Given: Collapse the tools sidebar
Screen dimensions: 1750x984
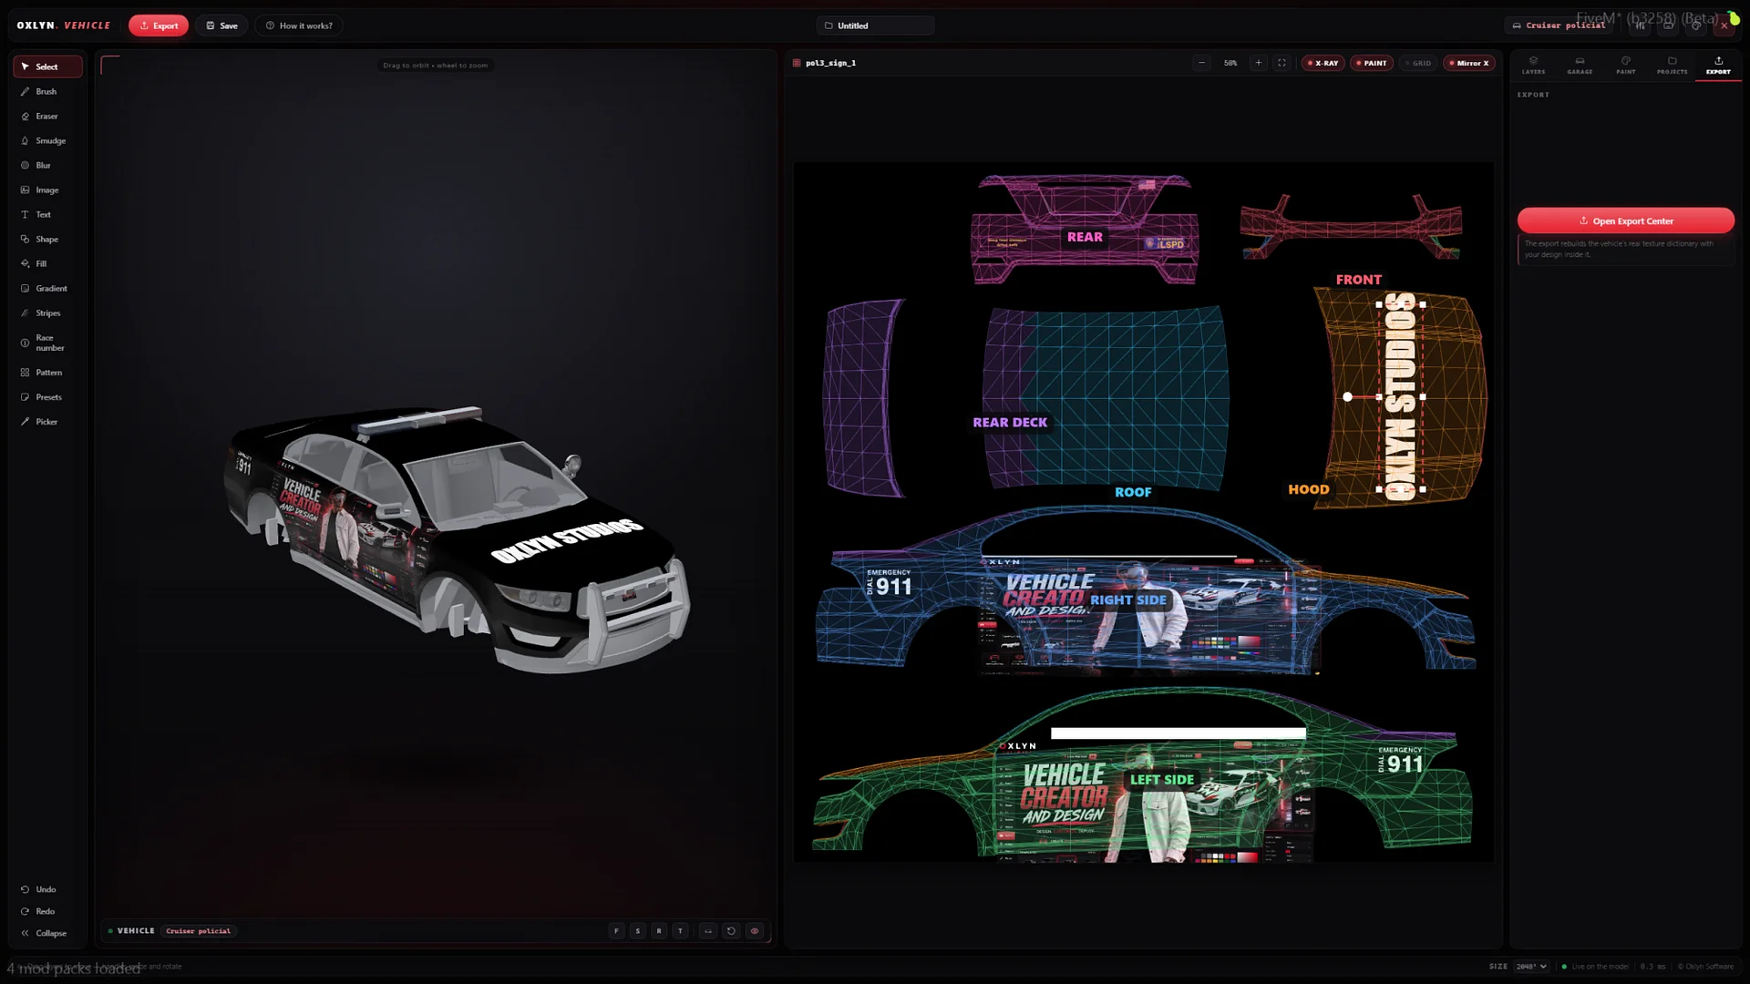Looking at the screenshot, I should 47,933.
